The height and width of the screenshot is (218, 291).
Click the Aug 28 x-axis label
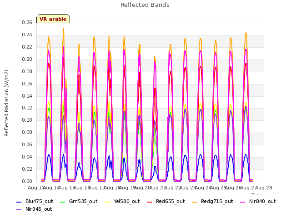(x=264, y=188)
